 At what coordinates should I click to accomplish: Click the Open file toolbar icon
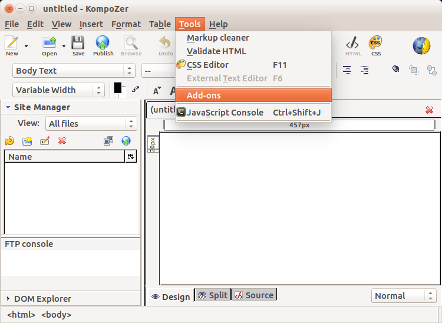(50, 43)
